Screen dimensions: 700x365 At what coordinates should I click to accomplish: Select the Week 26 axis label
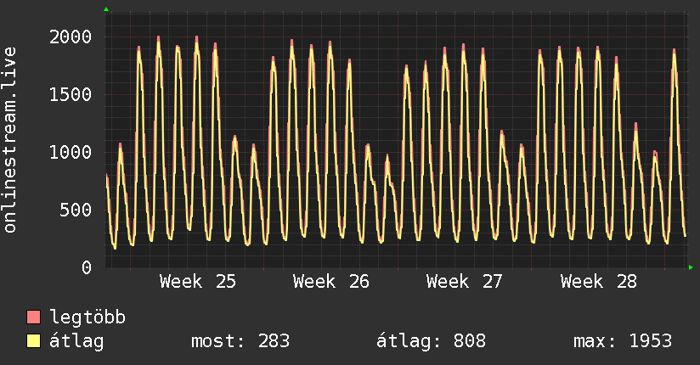(x=331, y=282)
